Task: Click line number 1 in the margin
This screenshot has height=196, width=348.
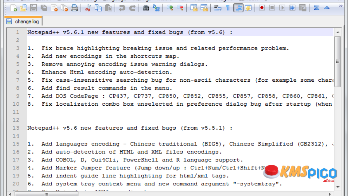Action: tap(18, 32)
